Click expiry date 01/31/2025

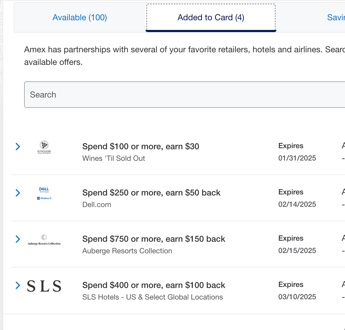pos(297,158)
